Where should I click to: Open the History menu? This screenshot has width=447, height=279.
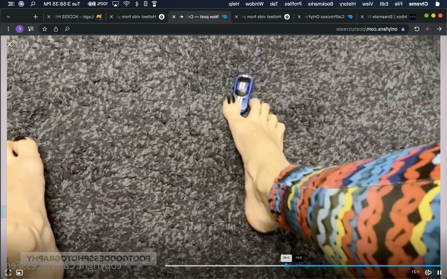click(x=348, y=4)
